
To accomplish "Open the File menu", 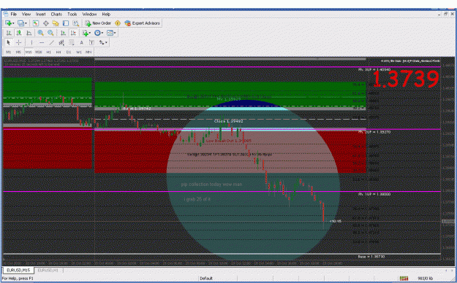I will [14, 14].
